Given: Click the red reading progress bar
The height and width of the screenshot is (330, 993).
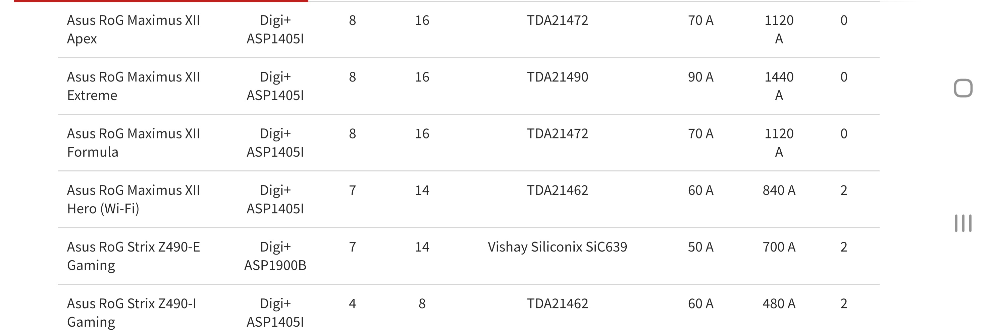Looking at the screenshot, I should [161, 1].
